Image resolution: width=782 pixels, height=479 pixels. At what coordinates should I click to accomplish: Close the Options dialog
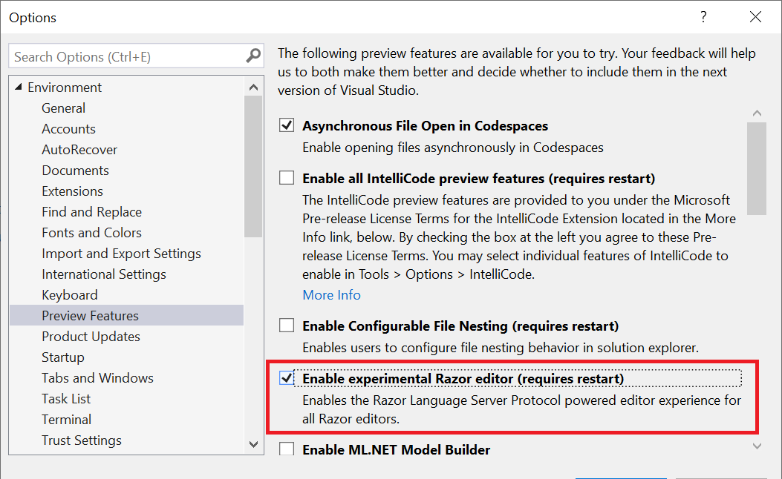pos(755,17)
